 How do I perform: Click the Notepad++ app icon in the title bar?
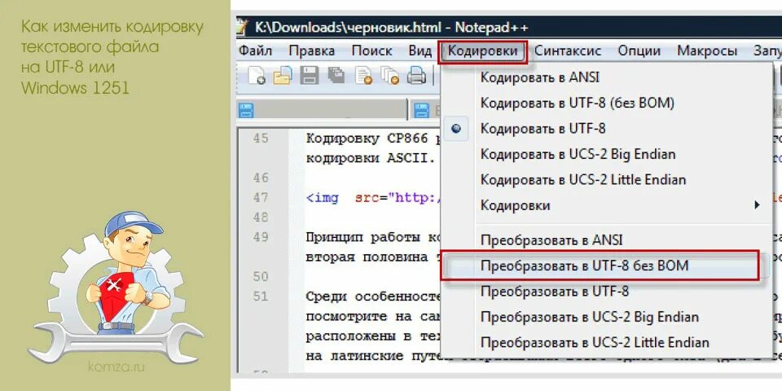click(x=242, y=26)
